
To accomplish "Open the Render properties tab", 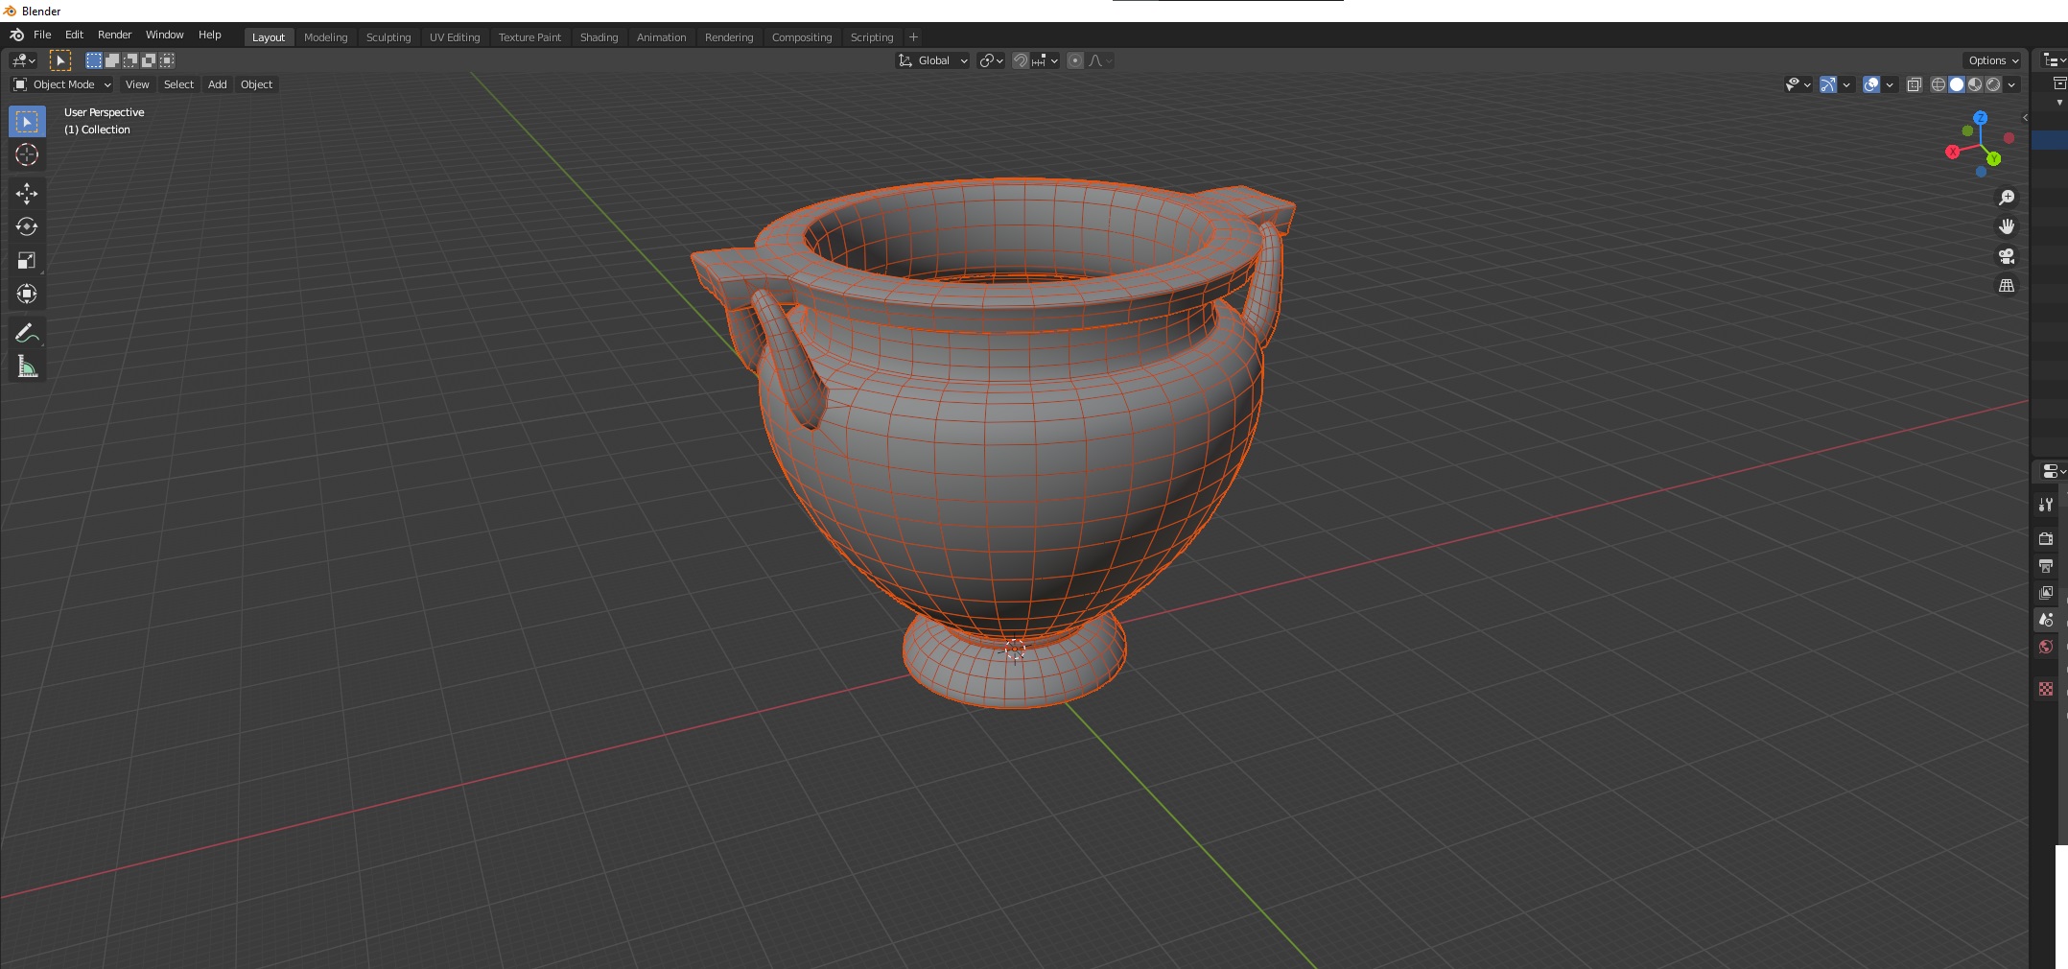I will pos(2046,539).
